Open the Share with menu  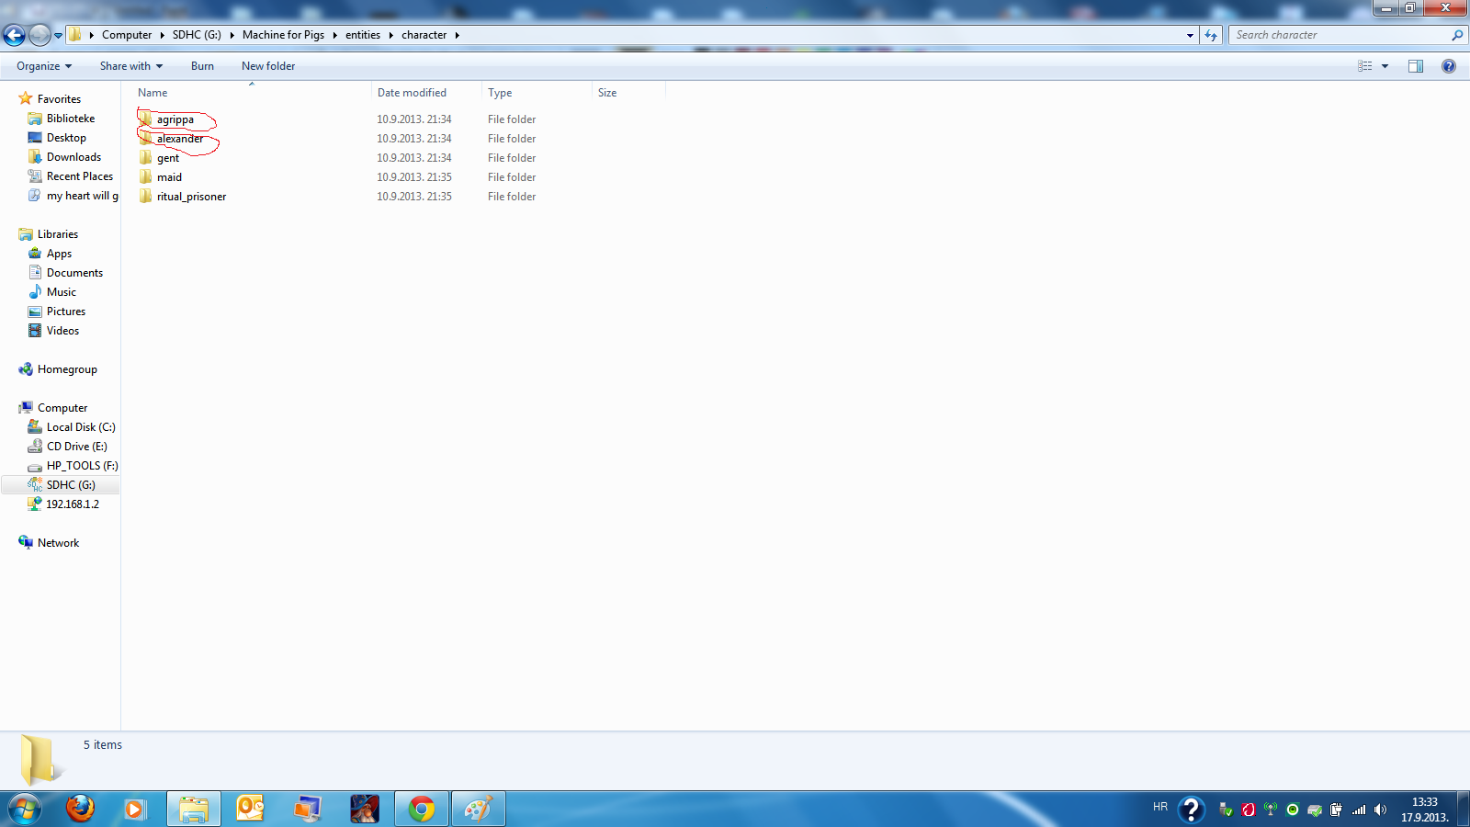coord(131,66)
